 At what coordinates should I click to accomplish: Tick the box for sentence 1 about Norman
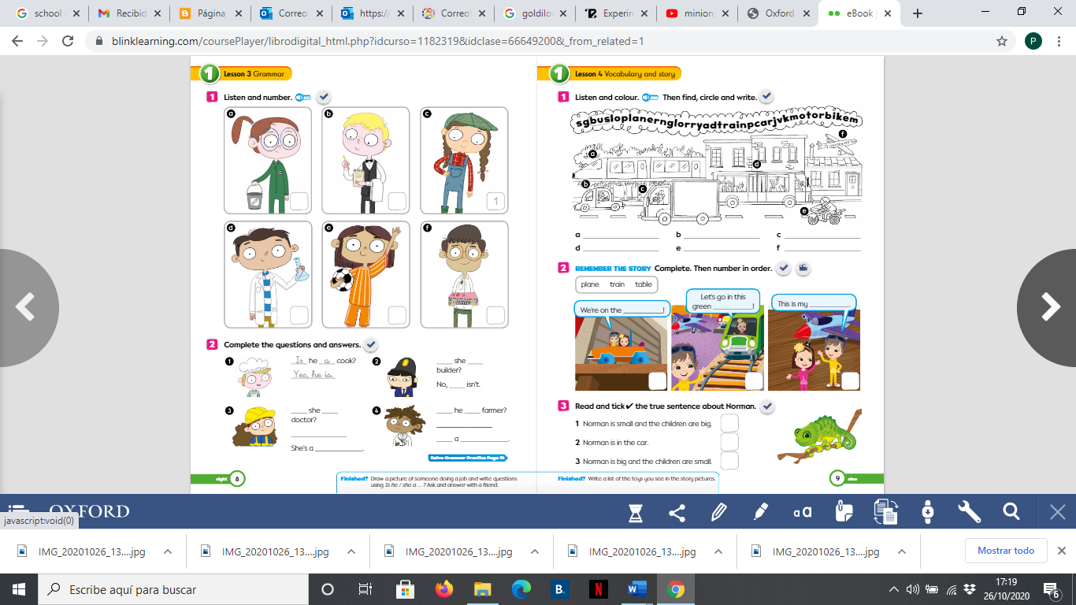[x=729, y=423]
